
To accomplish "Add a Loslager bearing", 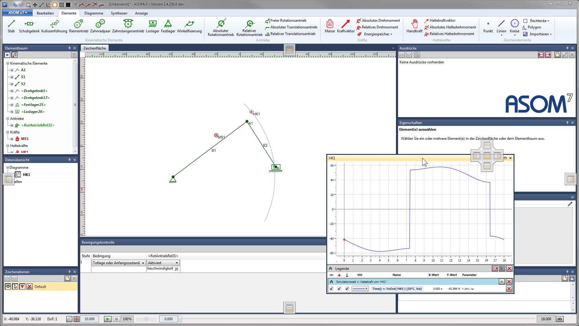I will (x=153, y=26).
